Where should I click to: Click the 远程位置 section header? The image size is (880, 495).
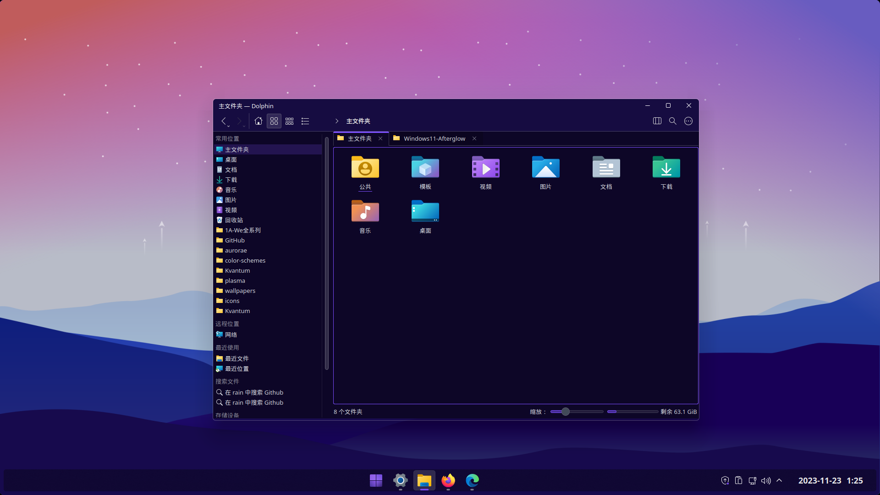[227, 324]
